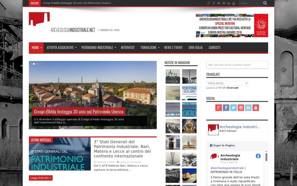Click the red site logo in header
297x186 pixels.
coord(39,19)
